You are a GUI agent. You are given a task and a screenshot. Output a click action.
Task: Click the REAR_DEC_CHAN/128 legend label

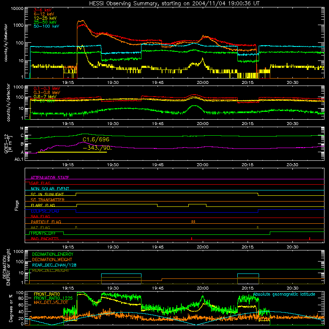(x=54, y=265)
